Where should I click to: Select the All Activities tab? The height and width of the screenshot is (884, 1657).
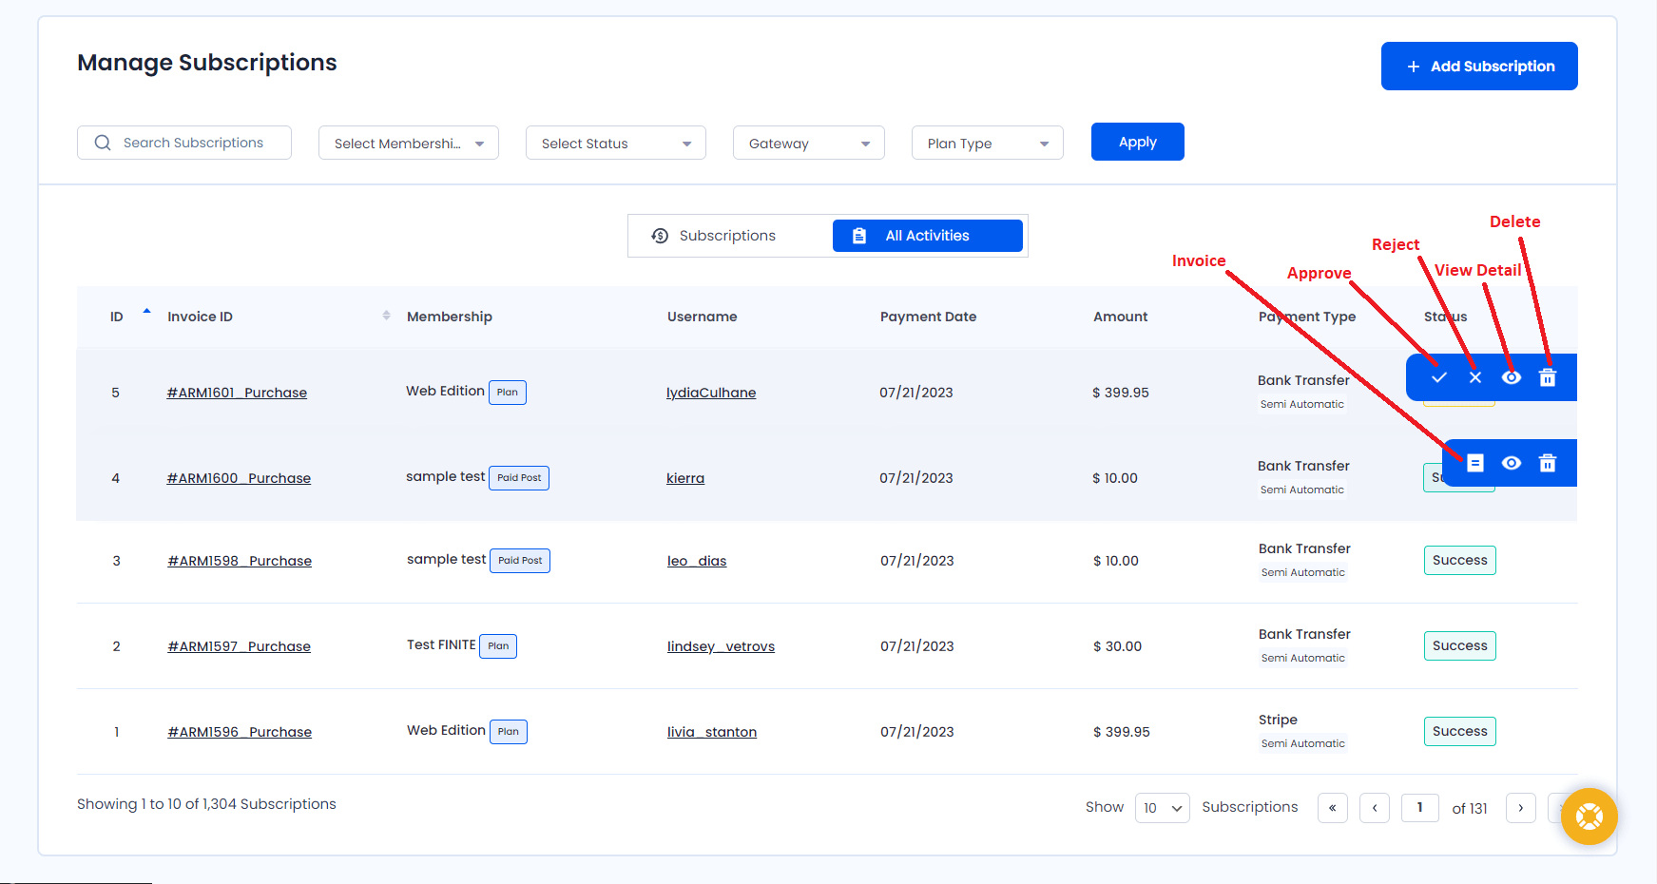click(927, 236)
